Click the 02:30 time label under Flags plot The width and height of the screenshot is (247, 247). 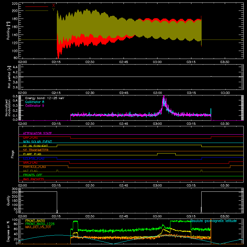(90, 186)
